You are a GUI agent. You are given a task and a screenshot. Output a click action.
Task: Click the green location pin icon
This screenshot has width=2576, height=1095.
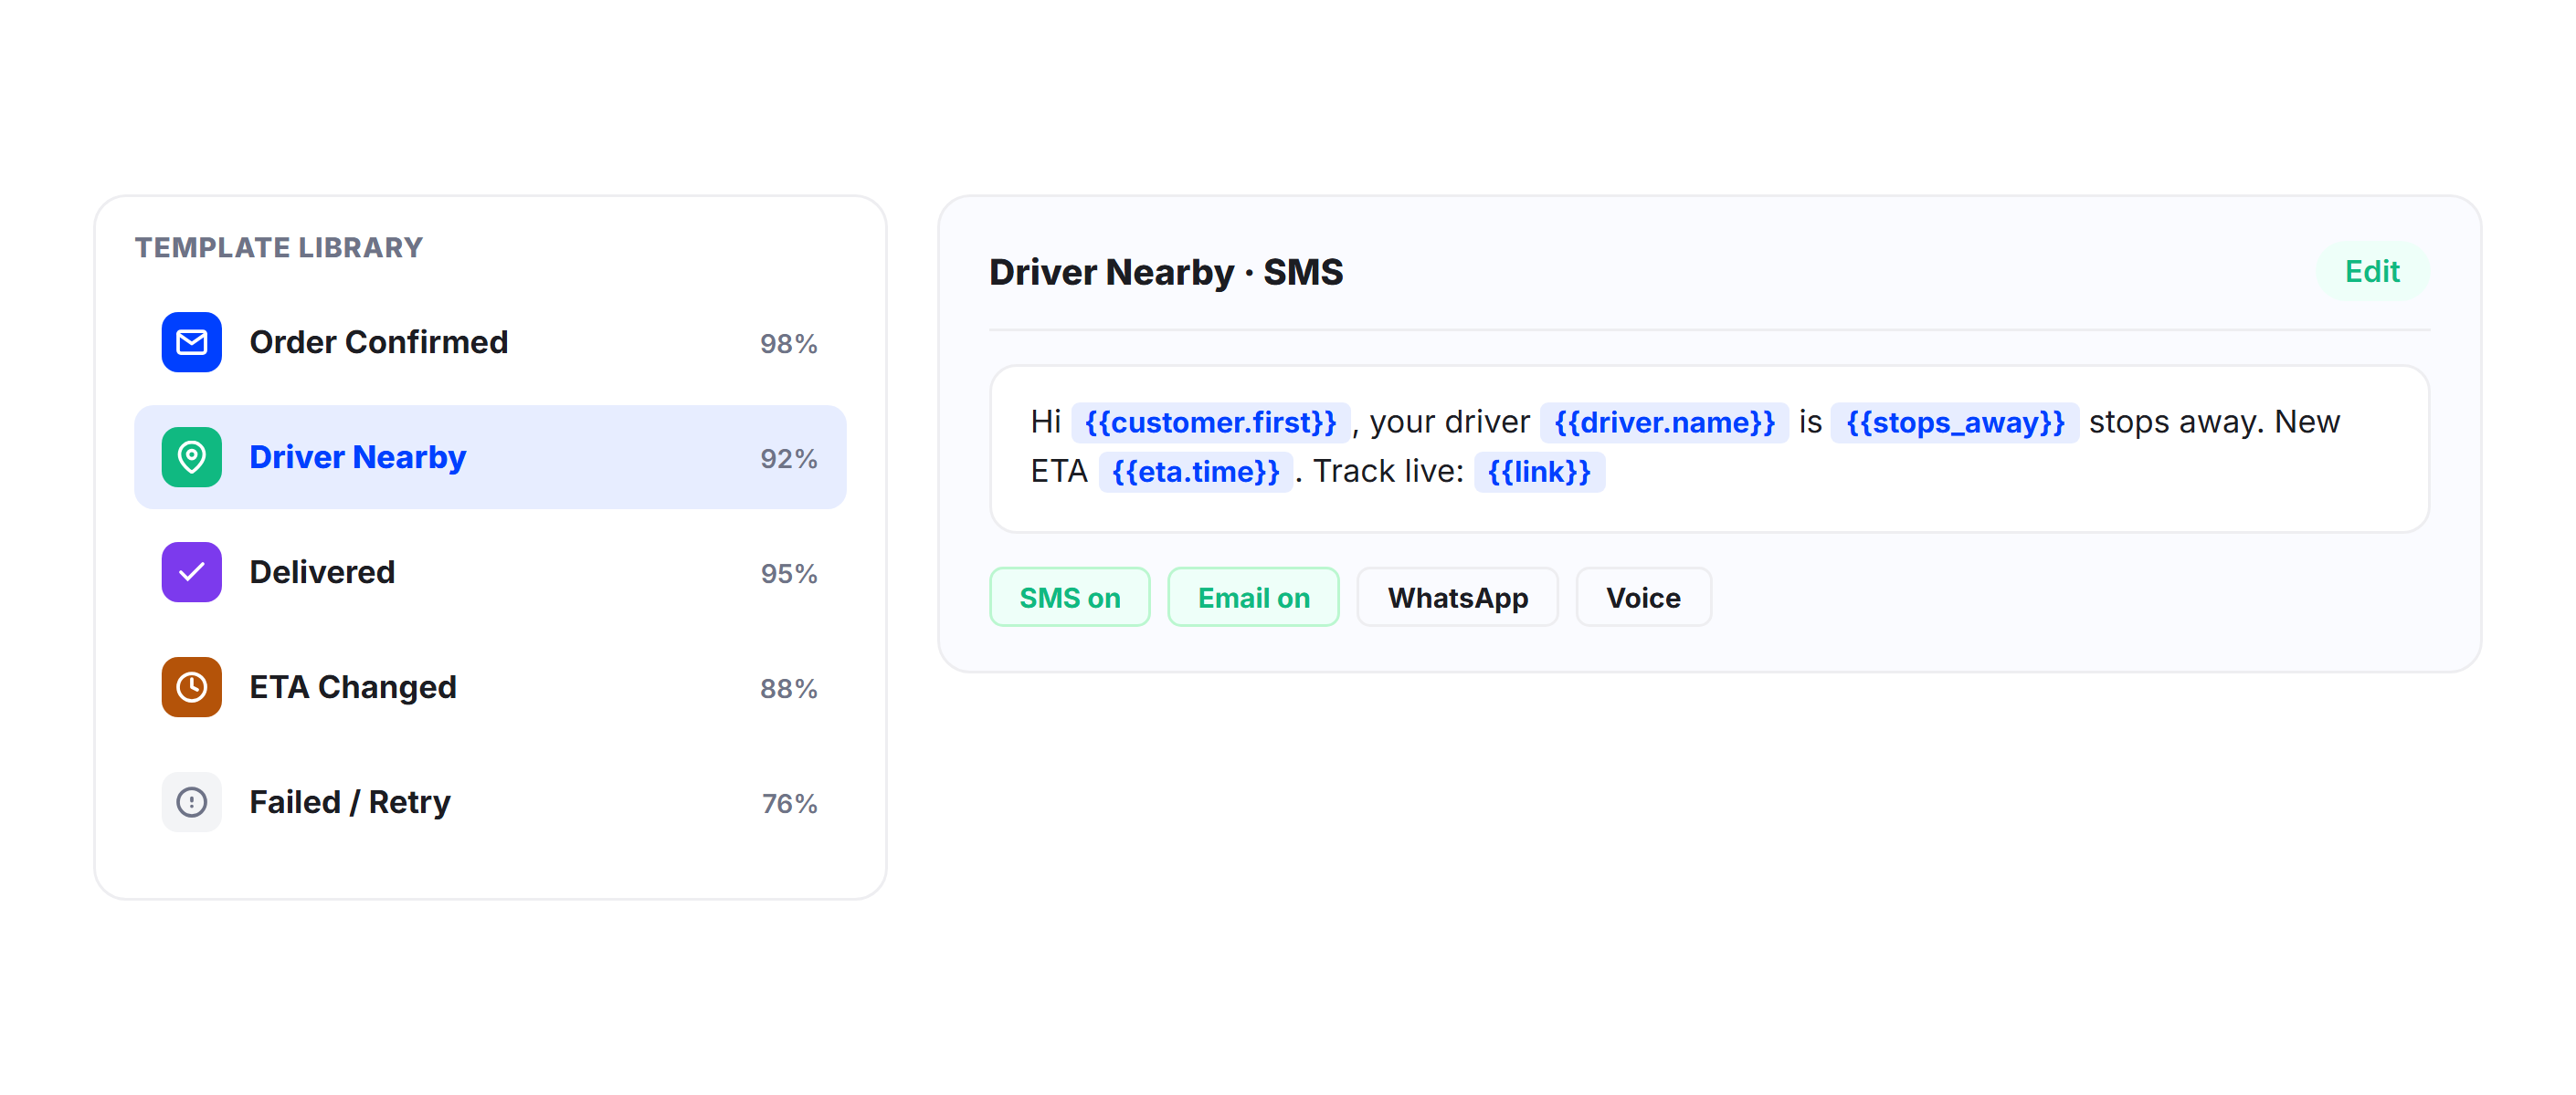[191, 457]
